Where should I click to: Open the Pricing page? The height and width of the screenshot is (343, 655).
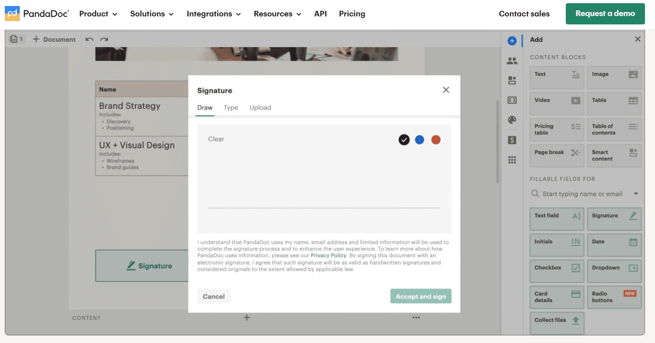352,14
